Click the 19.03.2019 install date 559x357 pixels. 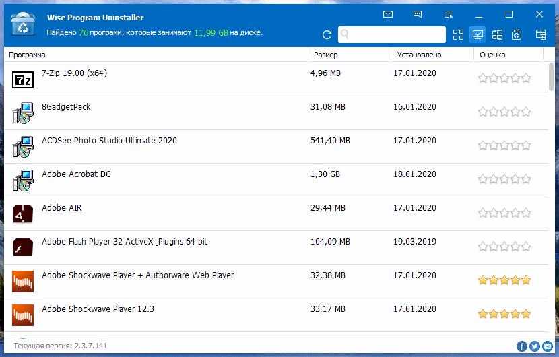pos(415,241)
